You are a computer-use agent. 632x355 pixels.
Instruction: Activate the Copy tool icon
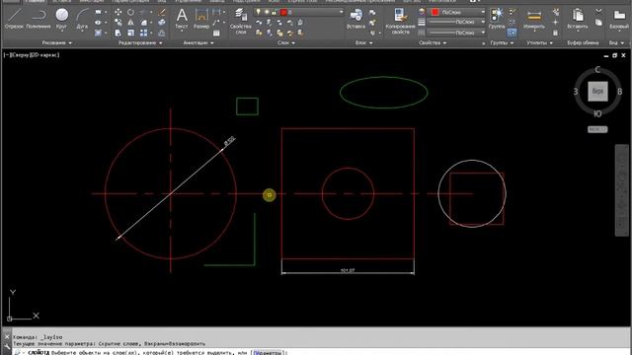point(118,22)
